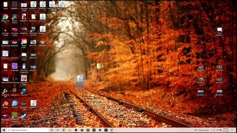The height and width of the screenshot is (133, 237).
Task: Open Chrome icon next to Task View
Action: [x=64, y=130]
